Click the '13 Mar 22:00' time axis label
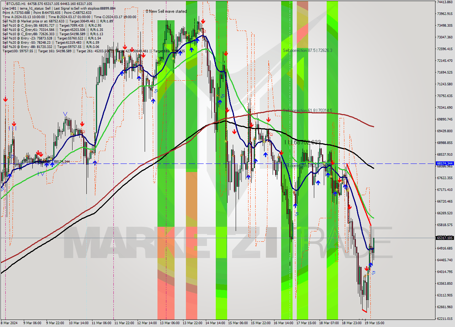 [193, 323]
